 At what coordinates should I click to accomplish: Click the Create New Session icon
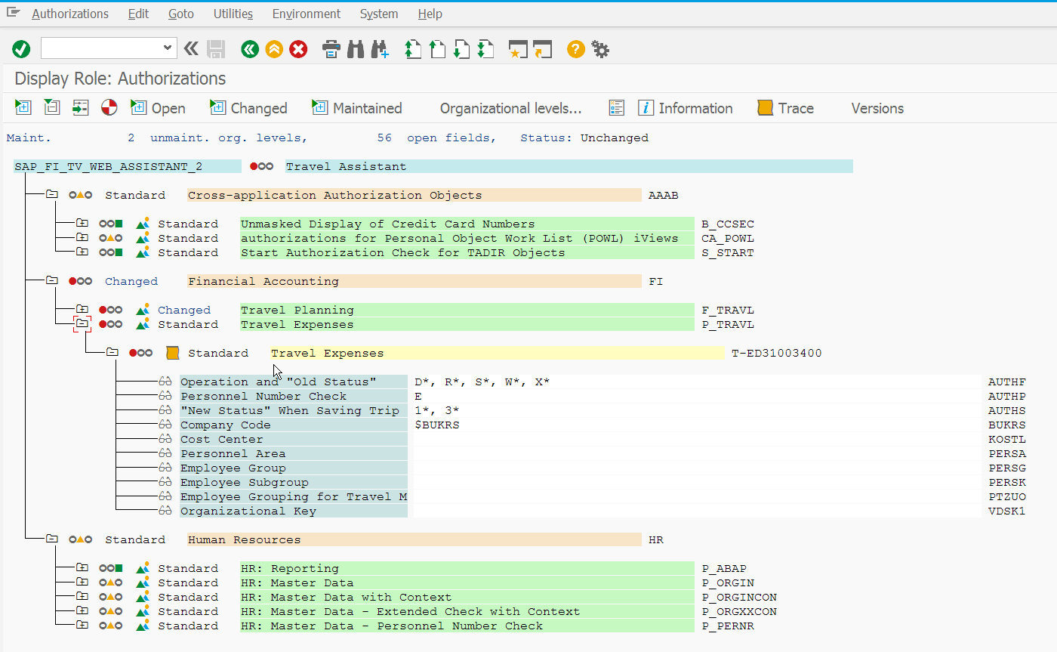coord(518,50)
